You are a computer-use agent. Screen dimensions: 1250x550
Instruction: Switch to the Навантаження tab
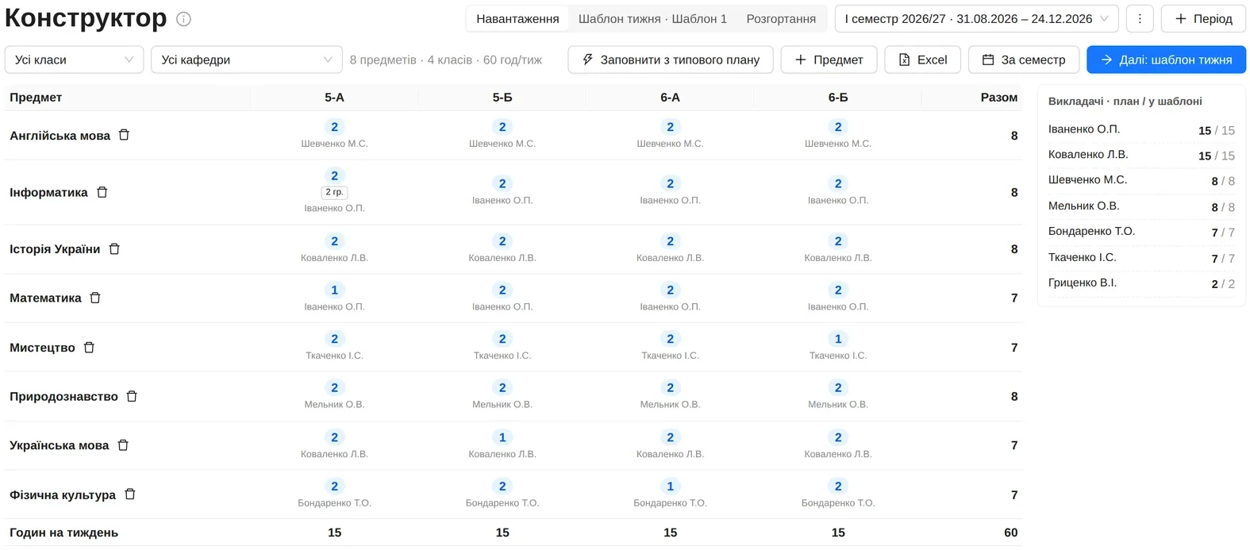517,19
